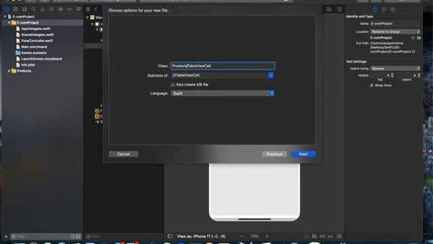Collapse the E-comProject folder group
This screenshot has width=433, height=244.
9,22
